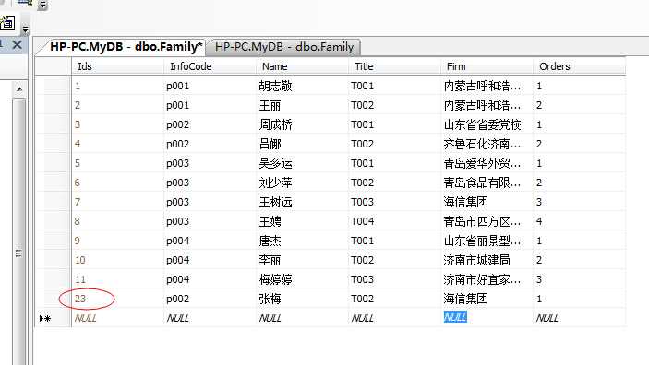
Task: Select the Title cell T003 in 王树远 row
Action: tap(394, 202)
